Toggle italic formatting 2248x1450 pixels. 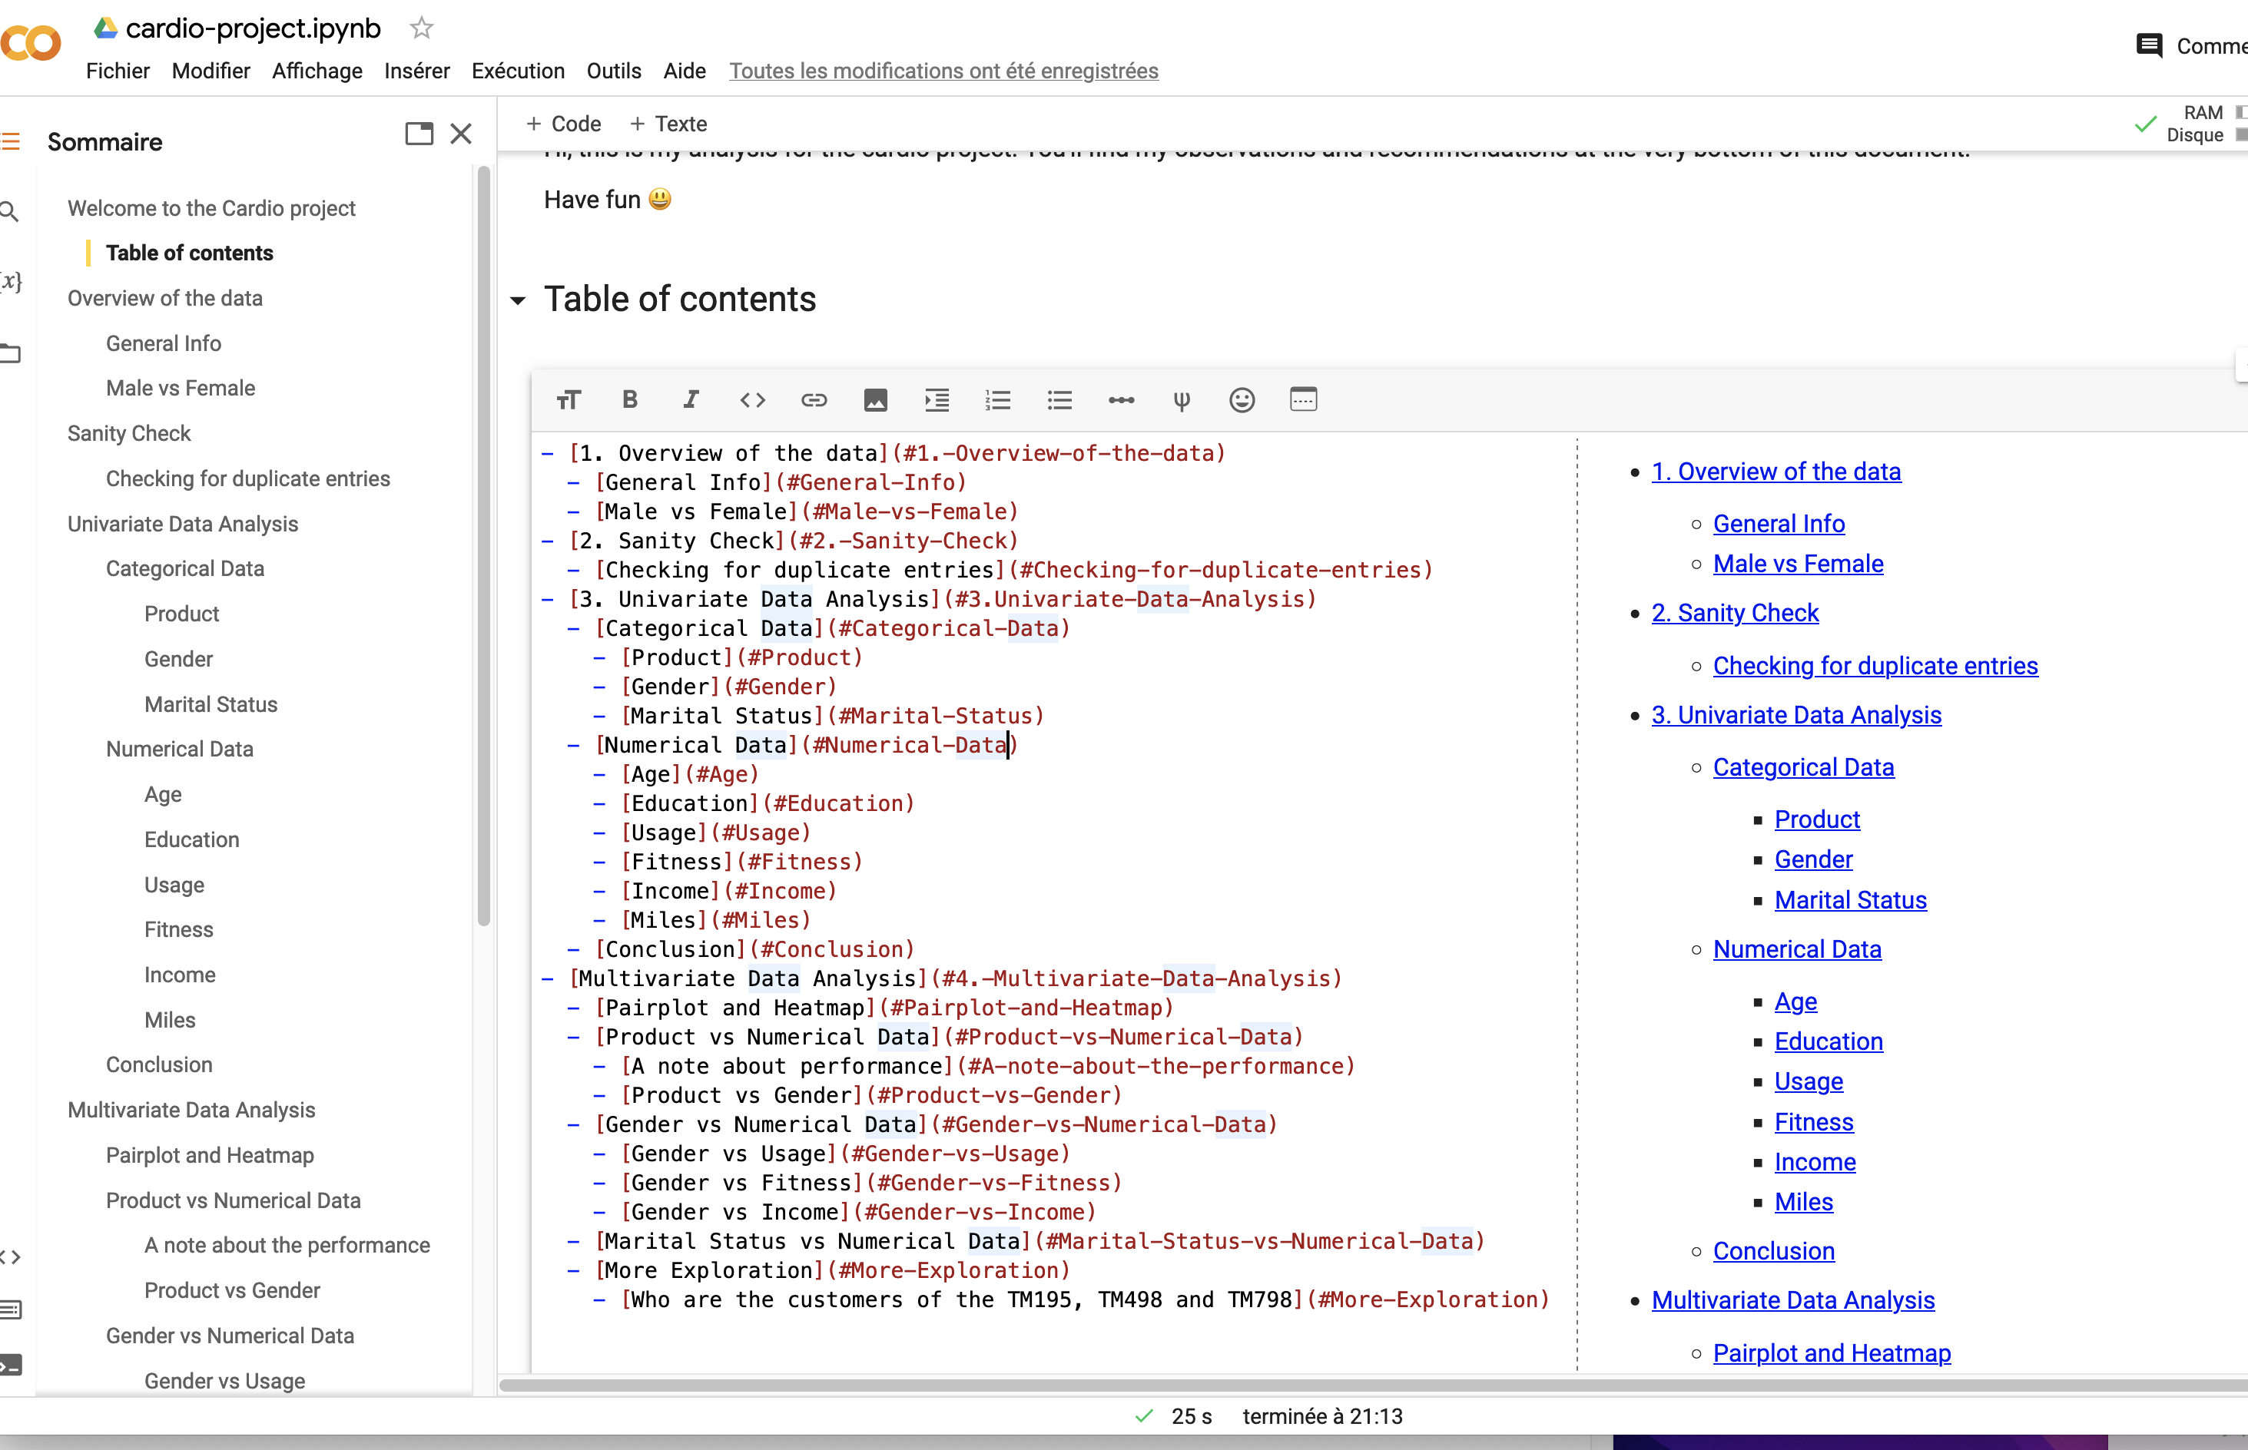pyautogui.click(x=691, y=399)
